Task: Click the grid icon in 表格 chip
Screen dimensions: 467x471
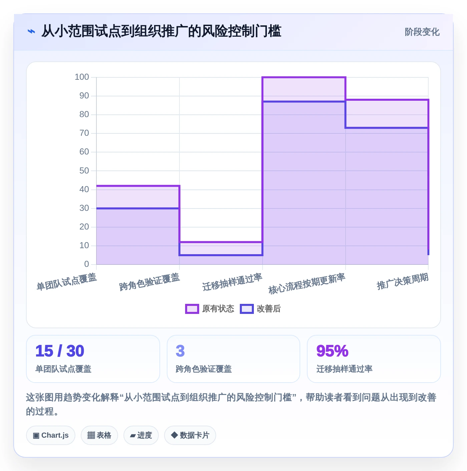Action: tap(91, 435)
